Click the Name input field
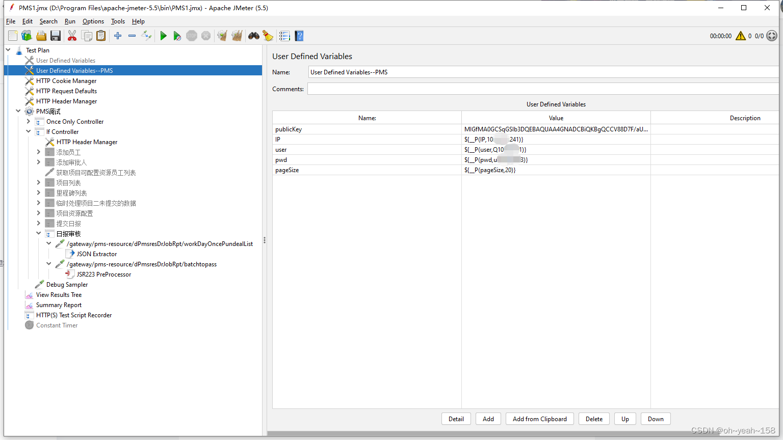The image size is (783, 440). click(543, 72)
